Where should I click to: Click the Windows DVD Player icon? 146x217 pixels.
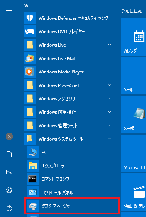[x=30, y=31]
